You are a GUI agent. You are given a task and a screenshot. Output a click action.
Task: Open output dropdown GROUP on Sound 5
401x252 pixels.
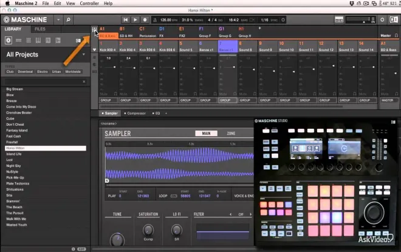point(188,100)
